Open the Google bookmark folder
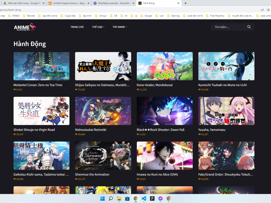This screenshot has width=271, height=203. click(x=146, y=16)
